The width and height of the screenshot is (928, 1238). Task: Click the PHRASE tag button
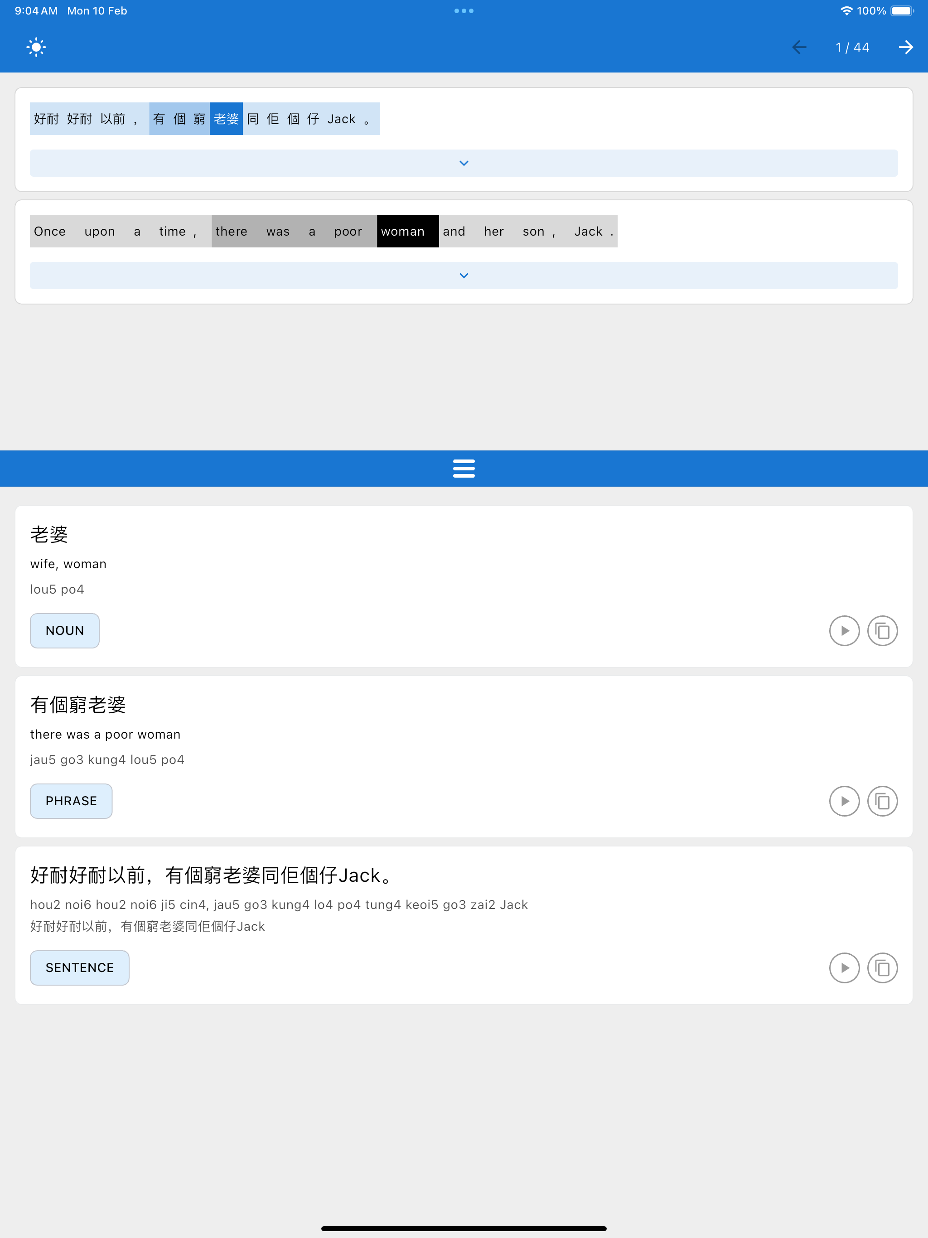71,801
